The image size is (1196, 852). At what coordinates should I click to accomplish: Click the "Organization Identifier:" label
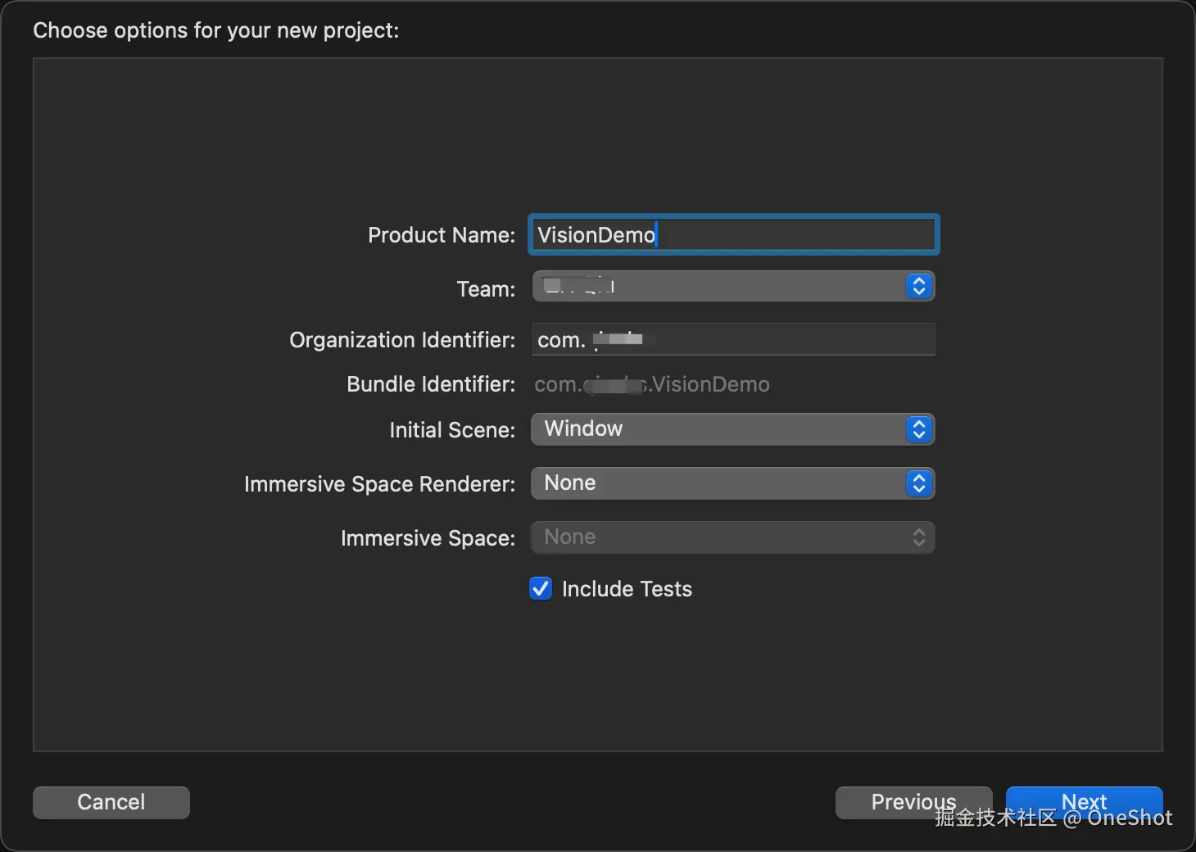(402, 340)
